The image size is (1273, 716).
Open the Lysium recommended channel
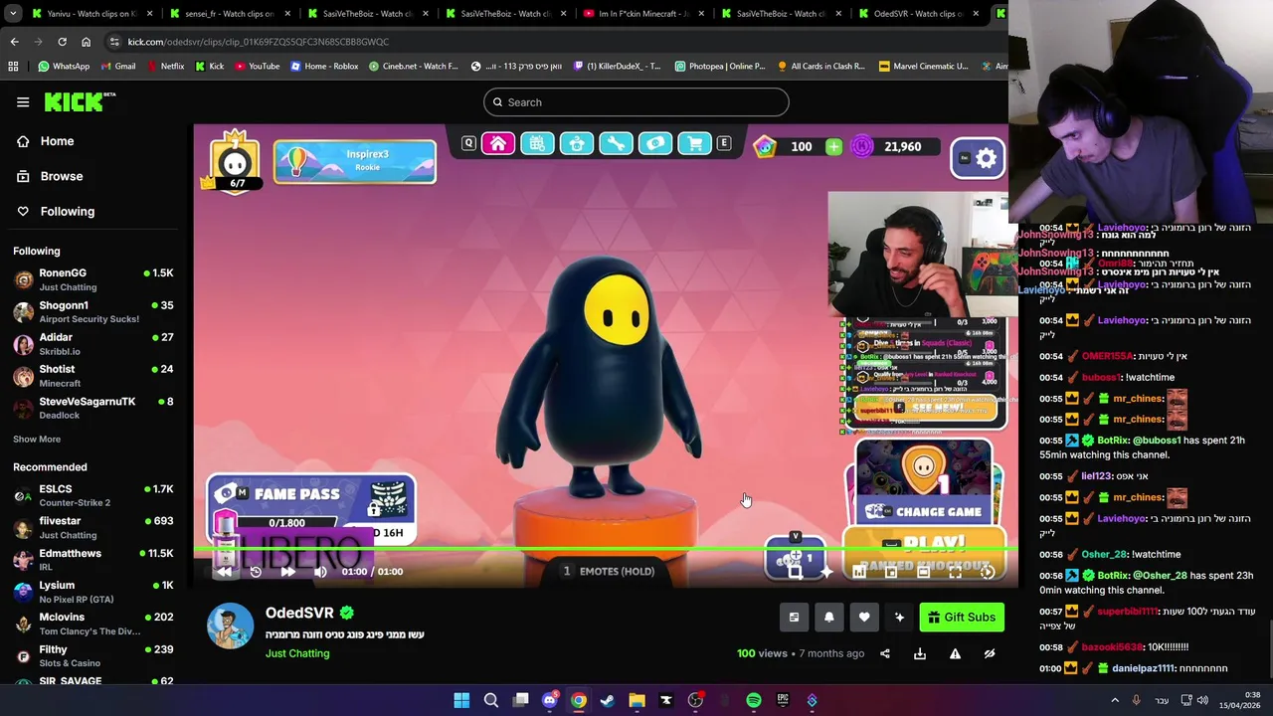[x=92, y=592]
